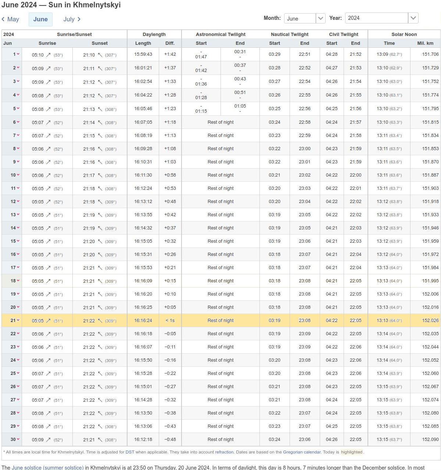441x470 pixels.
Task: Click the sunrise direction arrow for June 1
Action: 49,55
